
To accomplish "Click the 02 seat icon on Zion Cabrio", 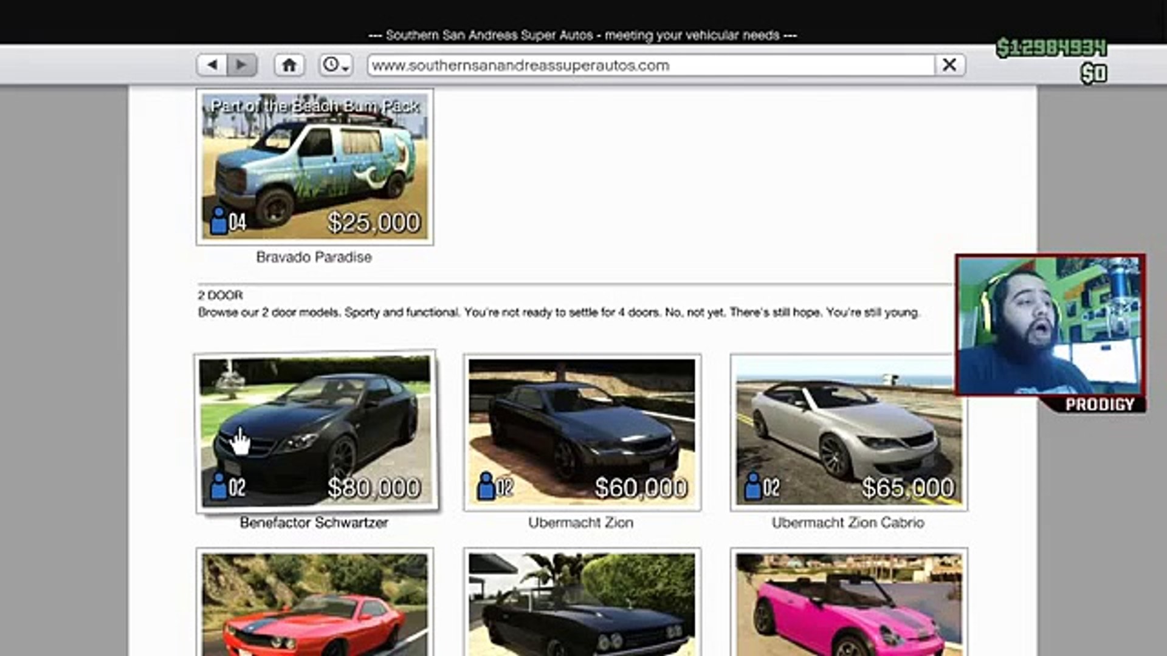I will coord(762,487).
